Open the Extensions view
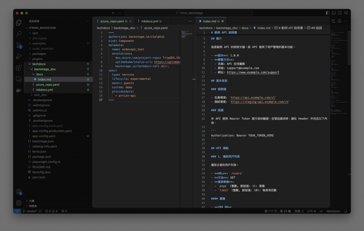Viewport: 364px width, 231px height. (x=19, y=68)
